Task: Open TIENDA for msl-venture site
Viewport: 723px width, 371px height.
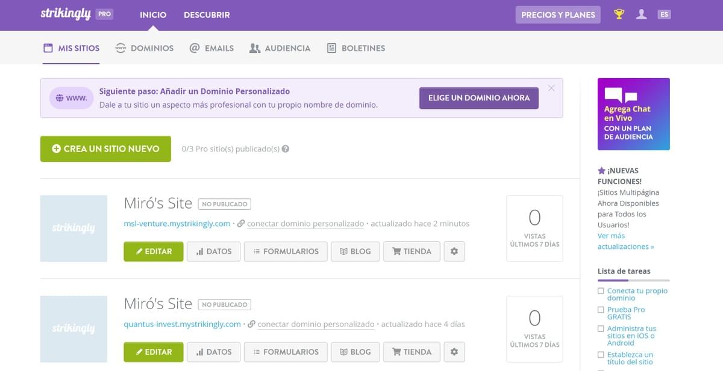Action: [x=412, y=251]
